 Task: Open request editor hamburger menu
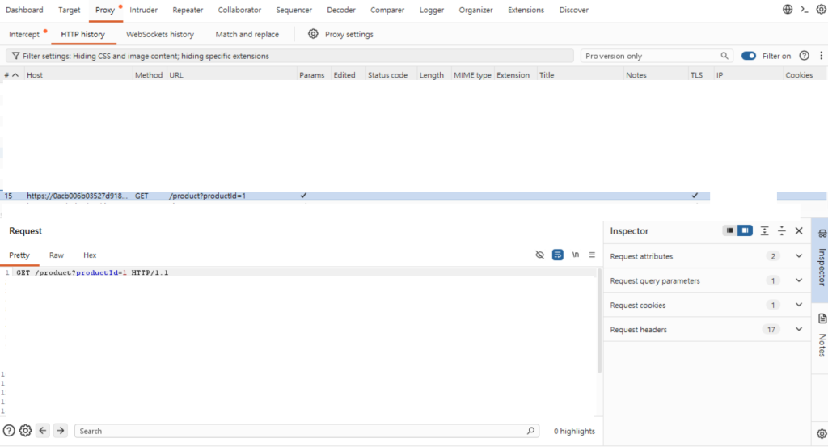tap(592, 255)
